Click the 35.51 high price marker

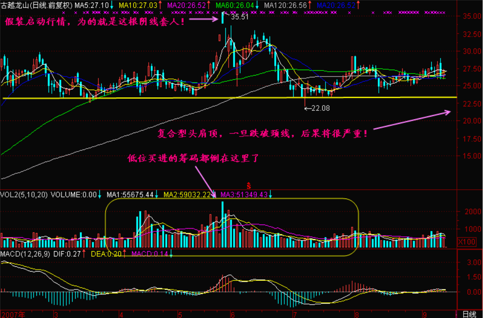pos(240,17)
